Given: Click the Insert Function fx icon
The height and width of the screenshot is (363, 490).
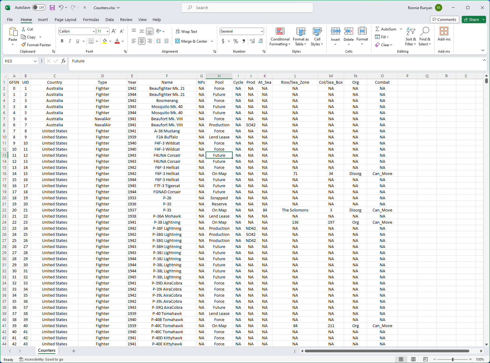Looking at the screenshot, I should (63, 61).
